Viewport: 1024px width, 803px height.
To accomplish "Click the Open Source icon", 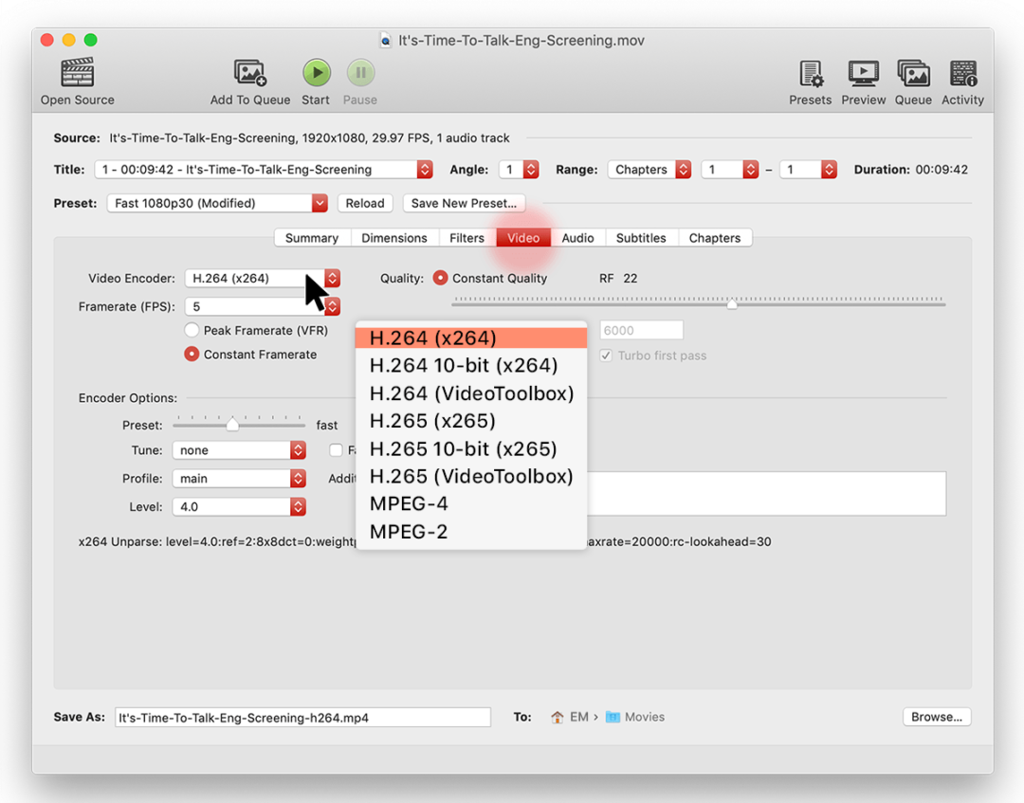I will tap(77, 72).
